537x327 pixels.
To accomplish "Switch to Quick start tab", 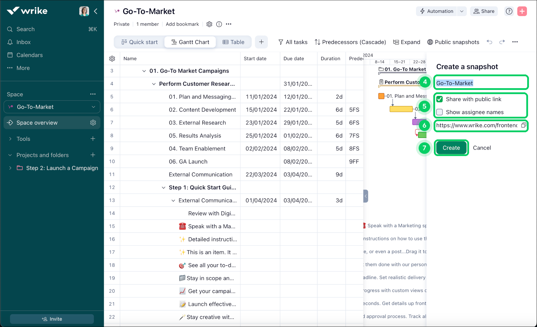I will click(x=139, y=42).
